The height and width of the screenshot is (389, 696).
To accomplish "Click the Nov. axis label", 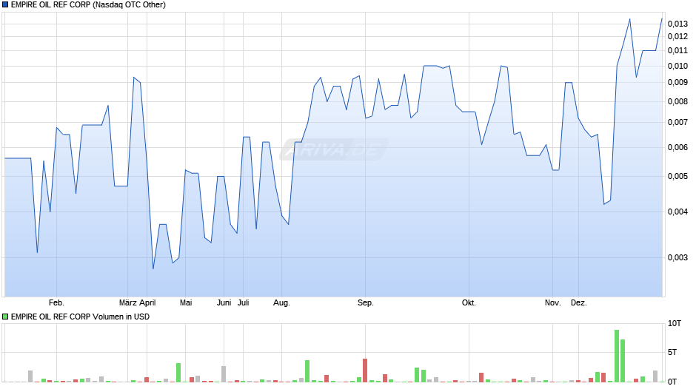I will [x=552, y=303].
